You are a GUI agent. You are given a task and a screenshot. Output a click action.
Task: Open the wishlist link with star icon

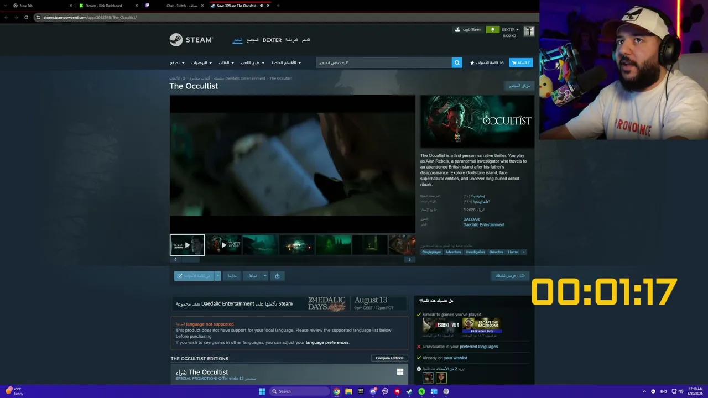[487, 62]
